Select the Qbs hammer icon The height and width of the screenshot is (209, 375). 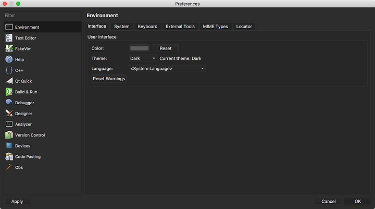pyautogui.click(x=9, y=167)
